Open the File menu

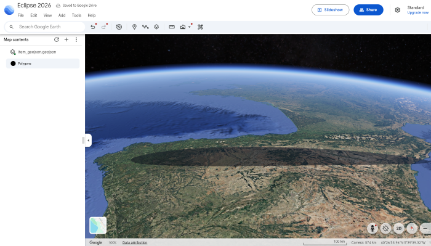[20, 15]
